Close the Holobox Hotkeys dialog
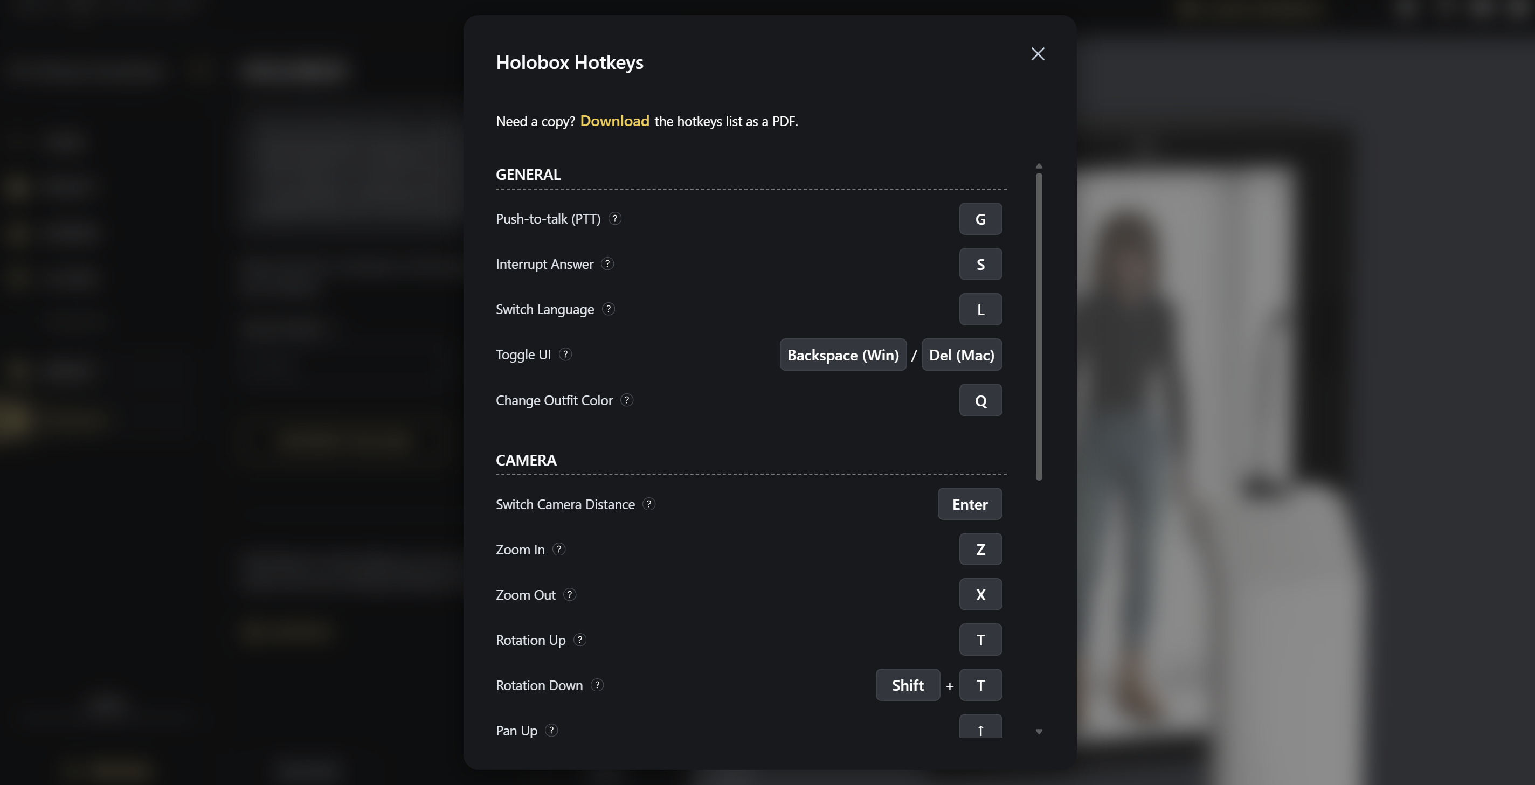The height and width of the screenshot is (785, 1535). (x=1038, y=54)
